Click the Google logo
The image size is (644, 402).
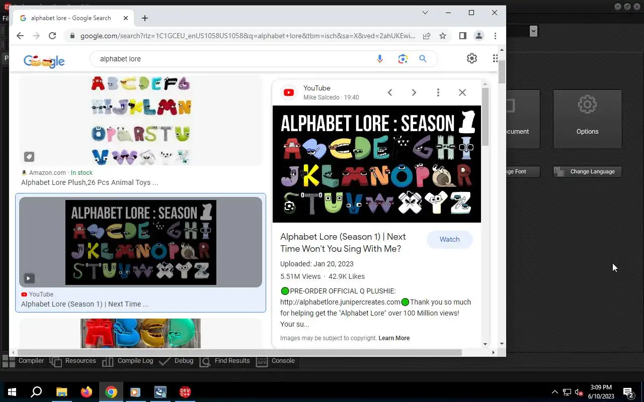click(44, 60)
